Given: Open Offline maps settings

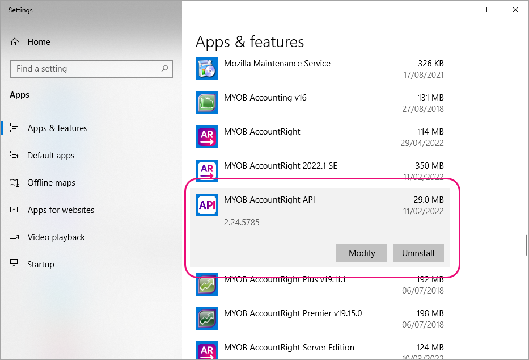Looking at the screenshot, I should click(51, 183).
